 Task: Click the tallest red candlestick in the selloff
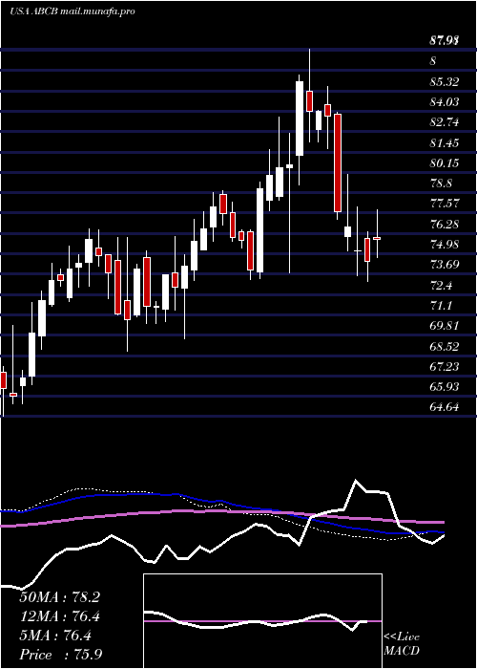click(338, 162)
